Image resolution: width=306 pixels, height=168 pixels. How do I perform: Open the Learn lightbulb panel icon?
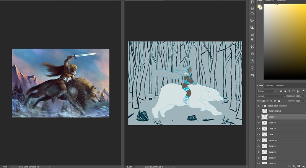[252, 68]
